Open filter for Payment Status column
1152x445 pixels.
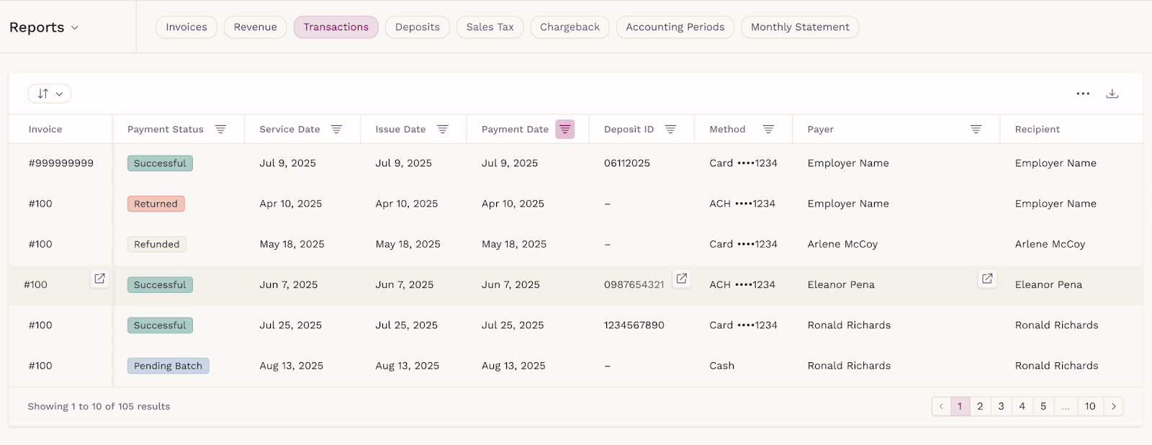220,130
